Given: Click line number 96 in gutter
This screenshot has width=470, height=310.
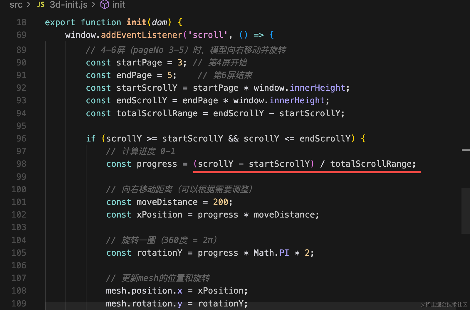Looking at the screenshot, I should [x=21, y=139].
